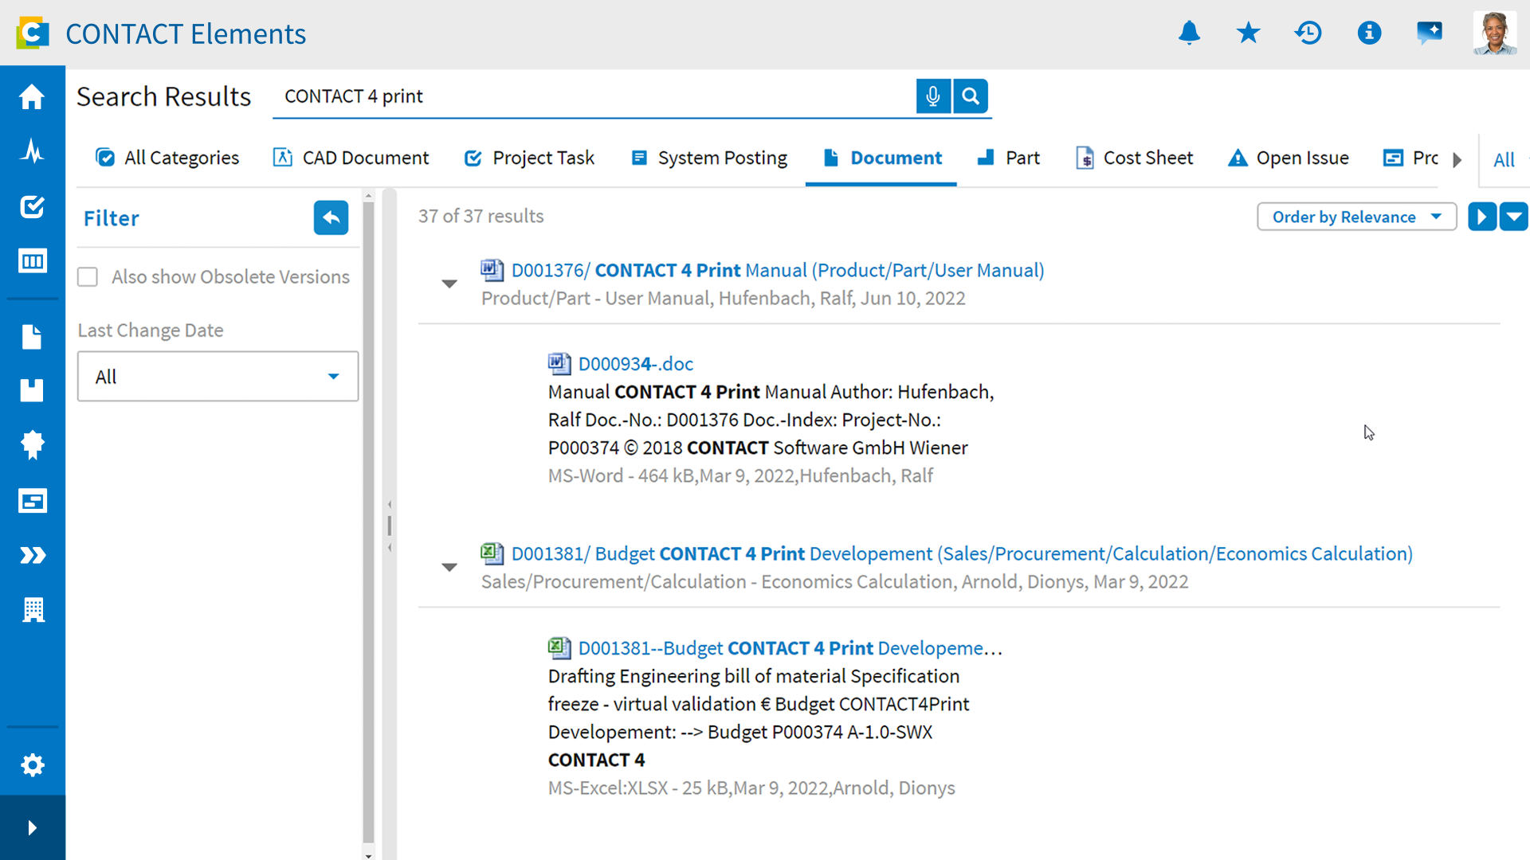Click the filter panel scrollbar
This screenshot has height=860, width=1530.
(368, 522)
